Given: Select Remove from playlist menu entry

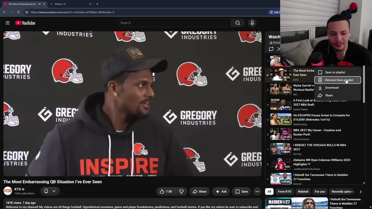Looking at the screenshot, I should [337, 80].
